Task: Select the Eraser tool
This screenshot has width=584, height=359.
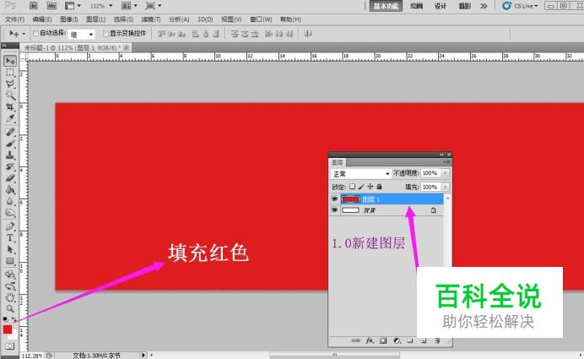Action: pyautogui.click(x=10, y=178)
